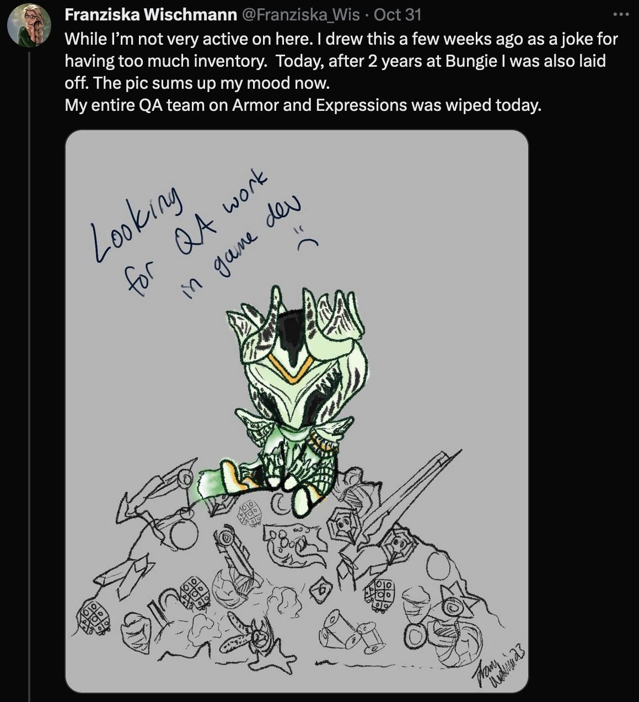The image size is (639, 702).
Task: Select the thread connector line below avatar
Action: 29,375
